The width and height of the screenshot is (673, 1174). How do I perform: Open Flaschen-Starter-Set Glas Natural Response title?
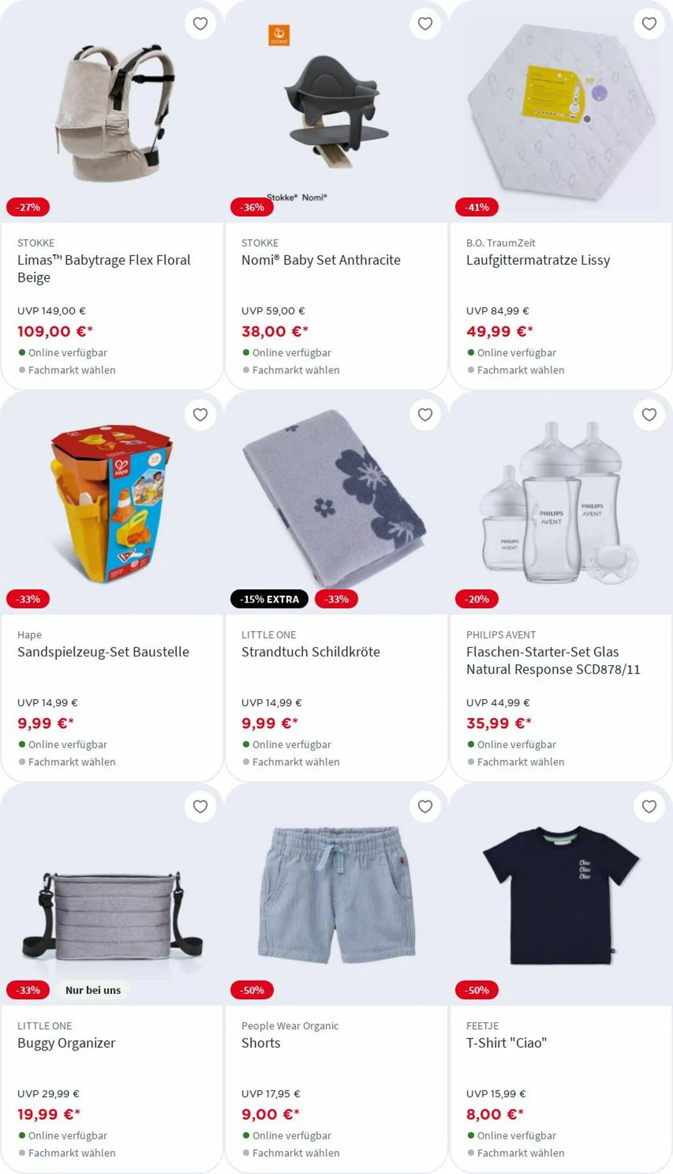click(553, 660)
